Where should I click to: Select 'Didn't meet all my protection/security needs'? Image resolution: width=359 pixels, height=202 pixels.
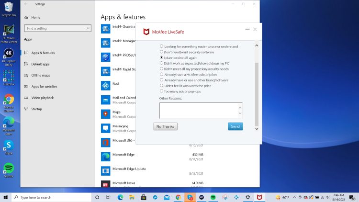(161, 69)
